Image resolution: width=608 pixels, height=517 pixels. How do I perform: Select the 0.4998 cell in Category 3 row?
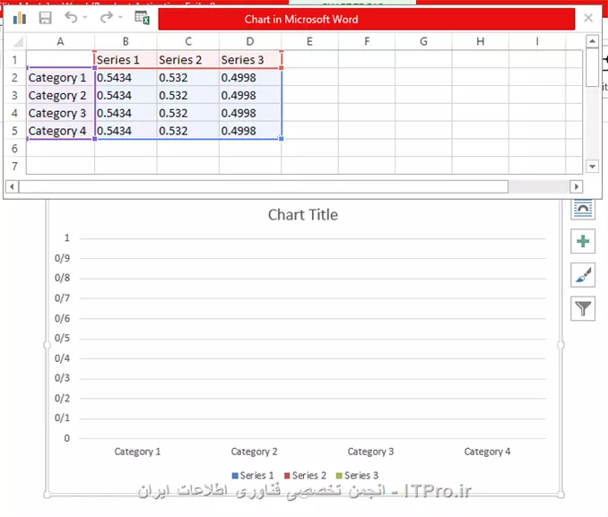(x=250, y=113)
